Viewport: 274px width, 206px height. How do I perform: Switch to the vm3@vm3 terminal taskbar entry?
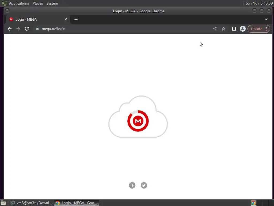pos(32,203)
